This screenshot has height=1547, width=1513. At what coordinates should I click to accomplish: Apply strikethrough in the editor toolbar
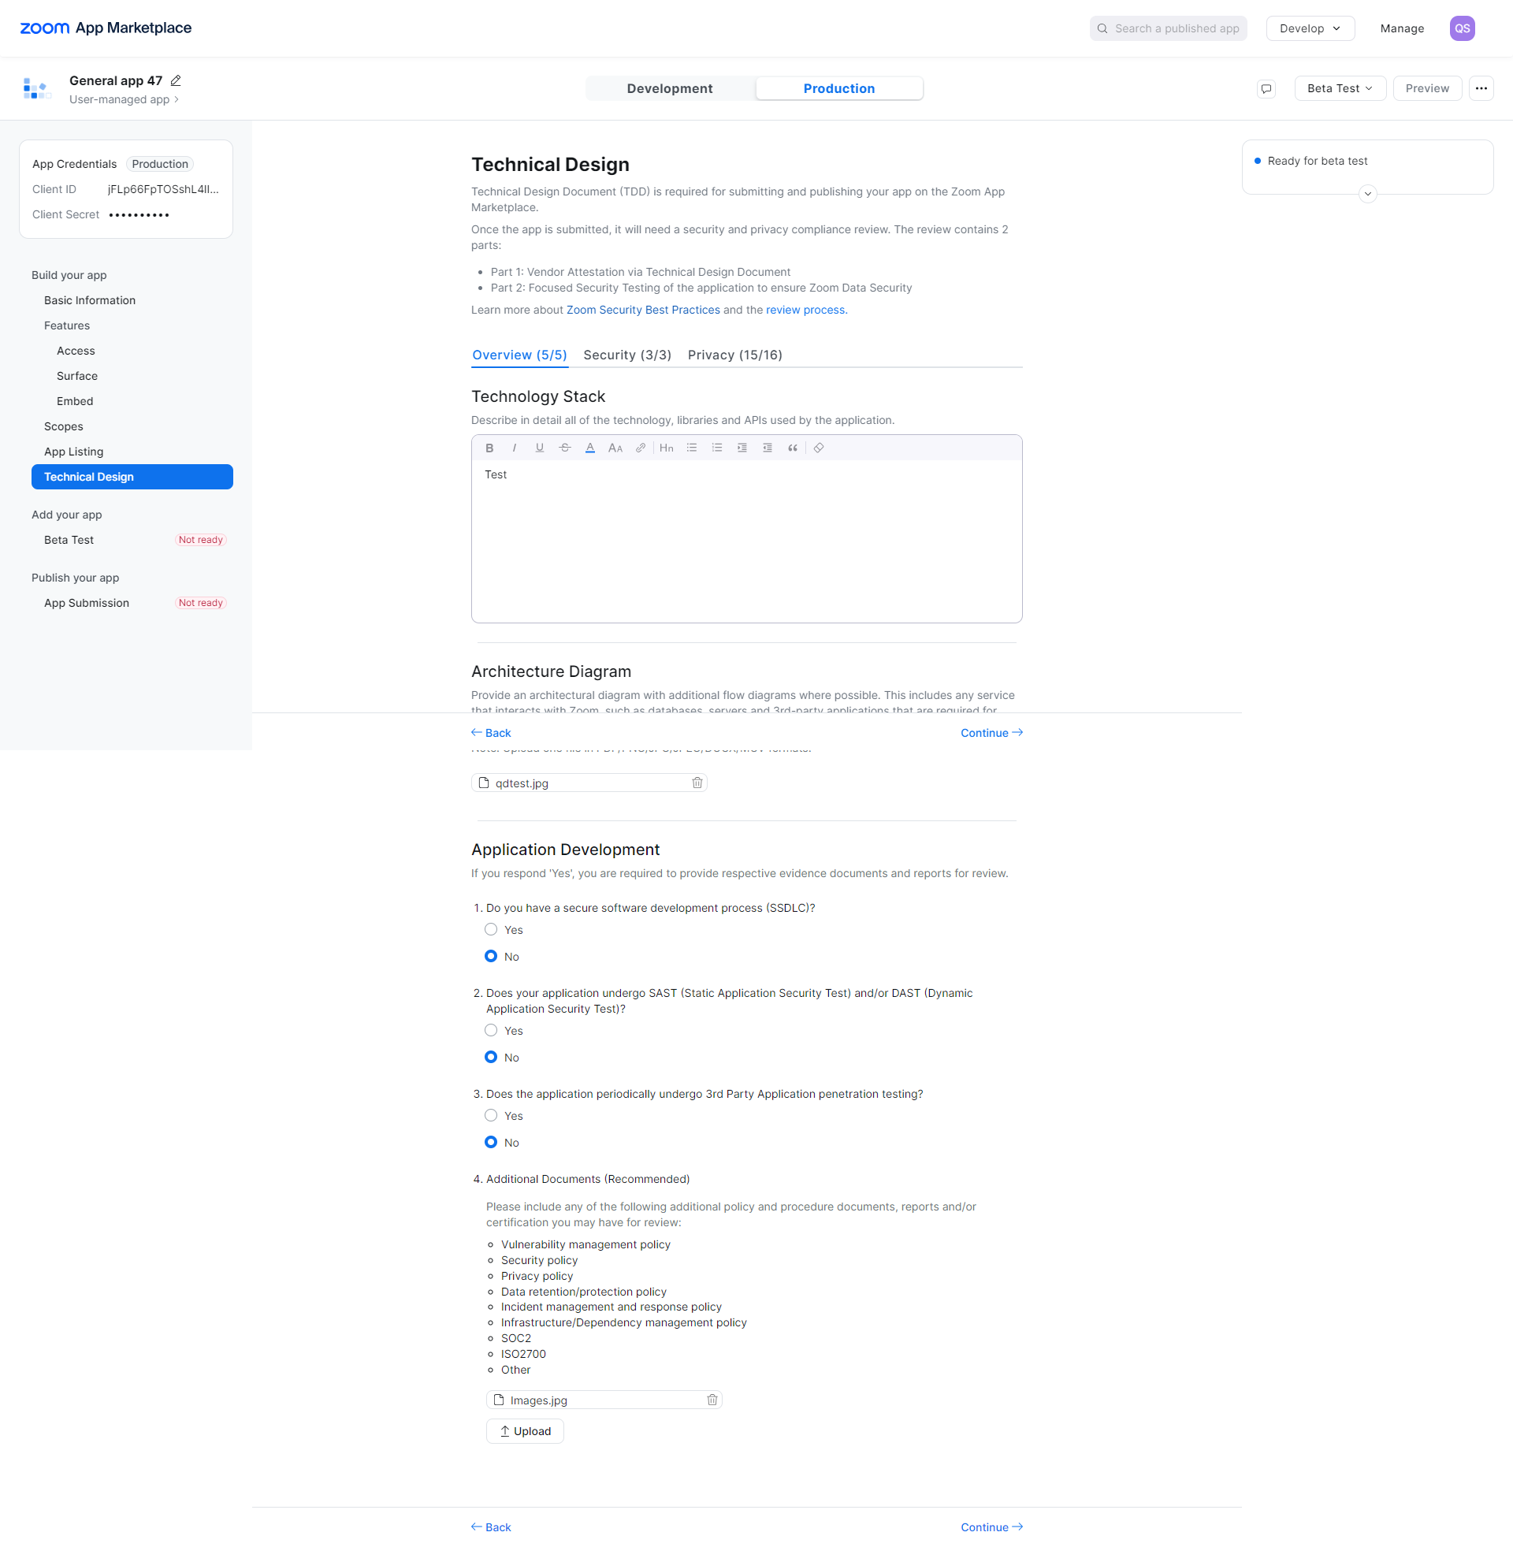coord(564,448)
